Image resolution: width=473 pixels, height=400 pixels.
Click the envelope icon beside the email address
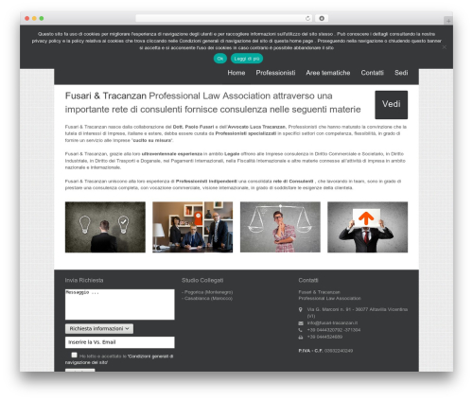pos(301,323)
